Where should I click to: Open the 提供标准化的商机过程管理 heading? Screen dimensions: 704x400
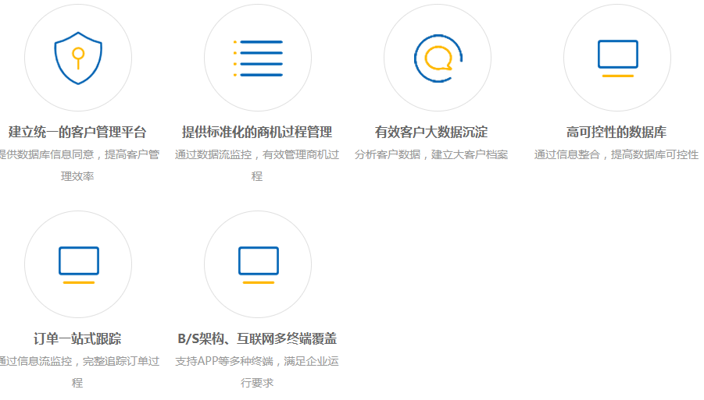[x=257, y=132]
